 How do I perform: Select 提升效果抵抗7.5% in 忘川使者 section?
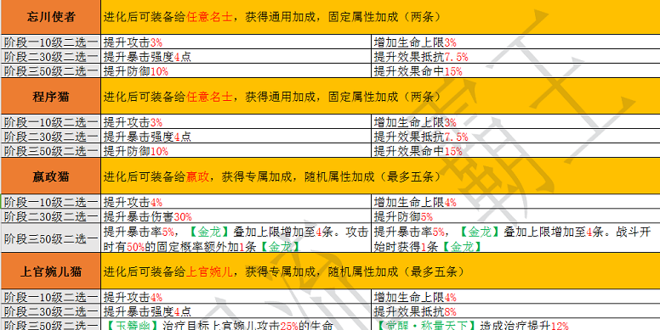coord(515,56)
